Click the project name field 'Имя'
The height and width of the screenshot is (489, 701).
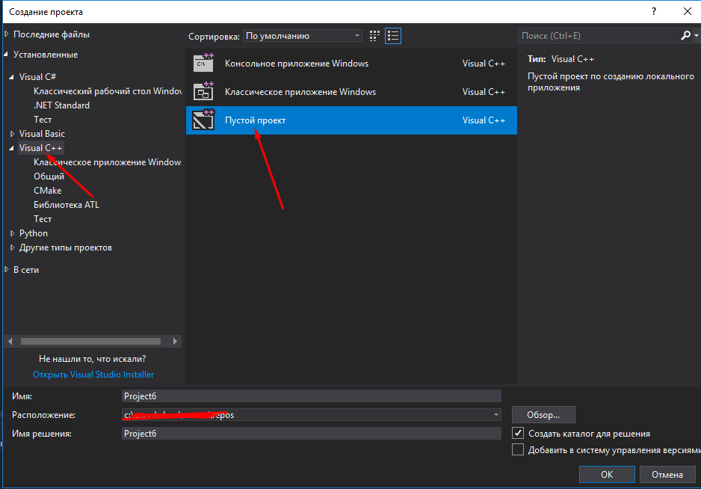click(311, 396)
